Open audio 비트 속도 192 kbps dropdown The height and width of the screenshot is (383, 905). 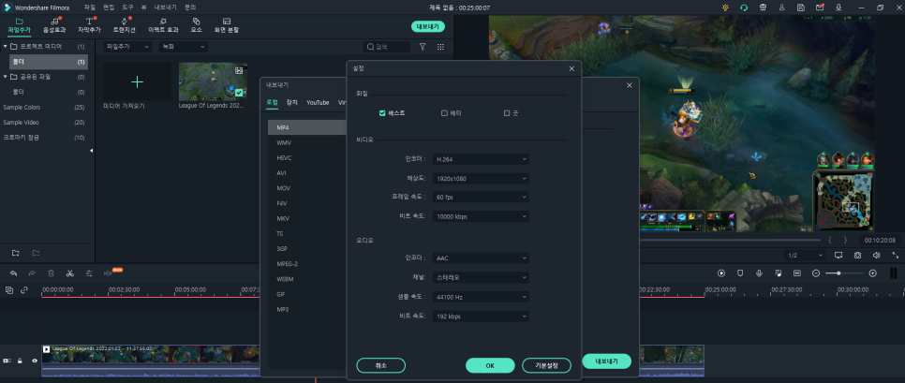click(481, 317)
